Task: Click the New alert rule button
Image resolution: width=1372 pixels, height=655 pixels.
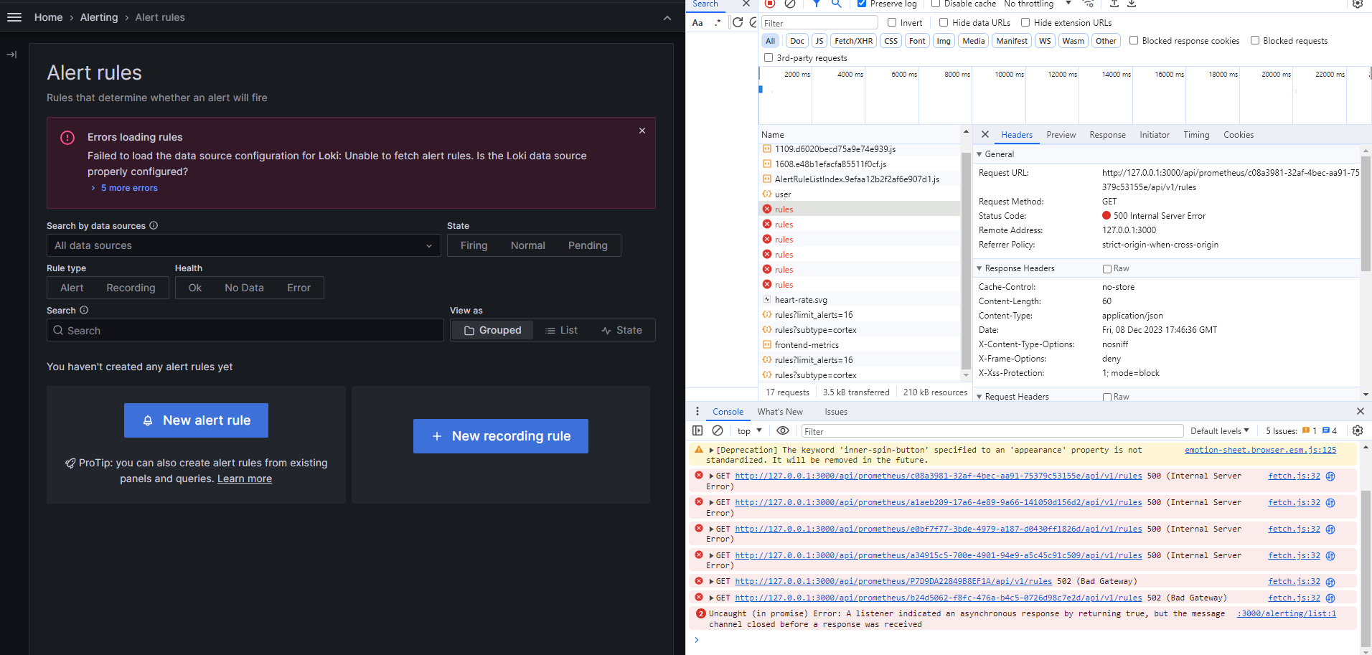Action: point(196,420)
